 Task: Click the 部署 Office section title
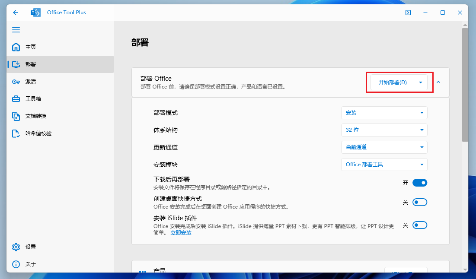click(156, 79)
